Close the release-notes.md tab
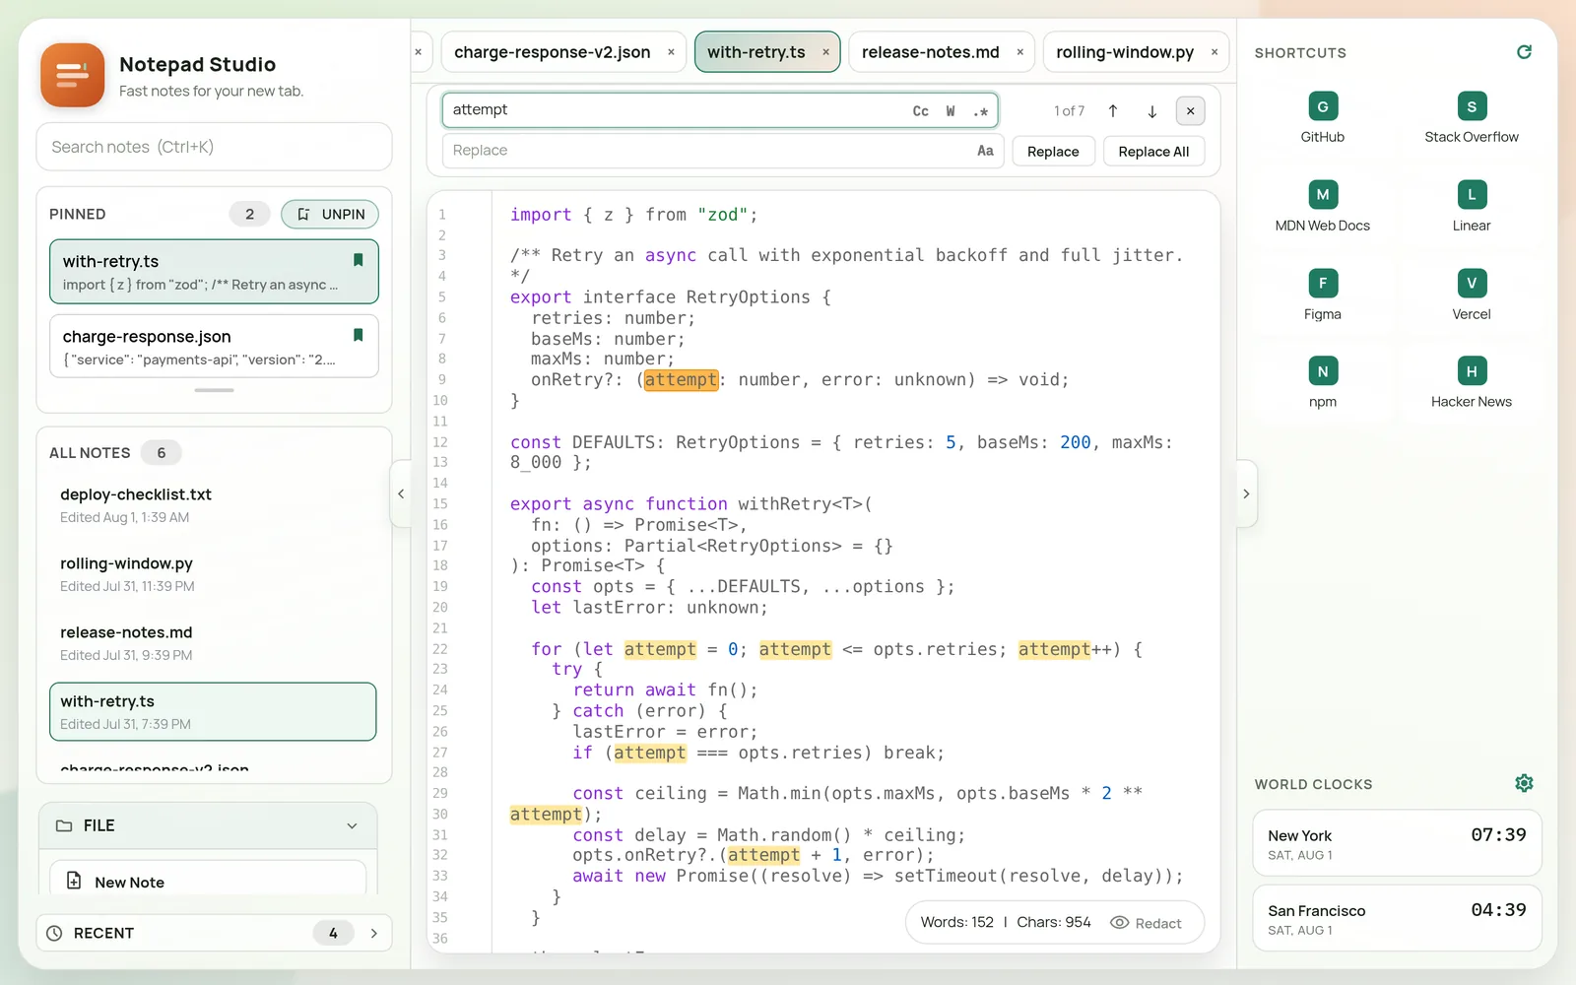This screenshot has width=1576, height=985. pos(1019,52)
